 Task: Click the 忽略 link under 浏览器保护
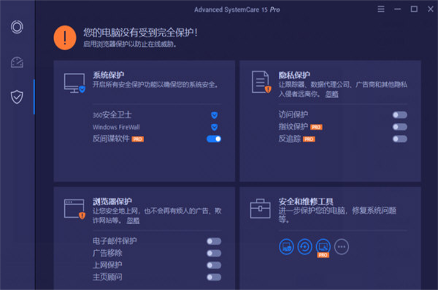pos(133,221)
